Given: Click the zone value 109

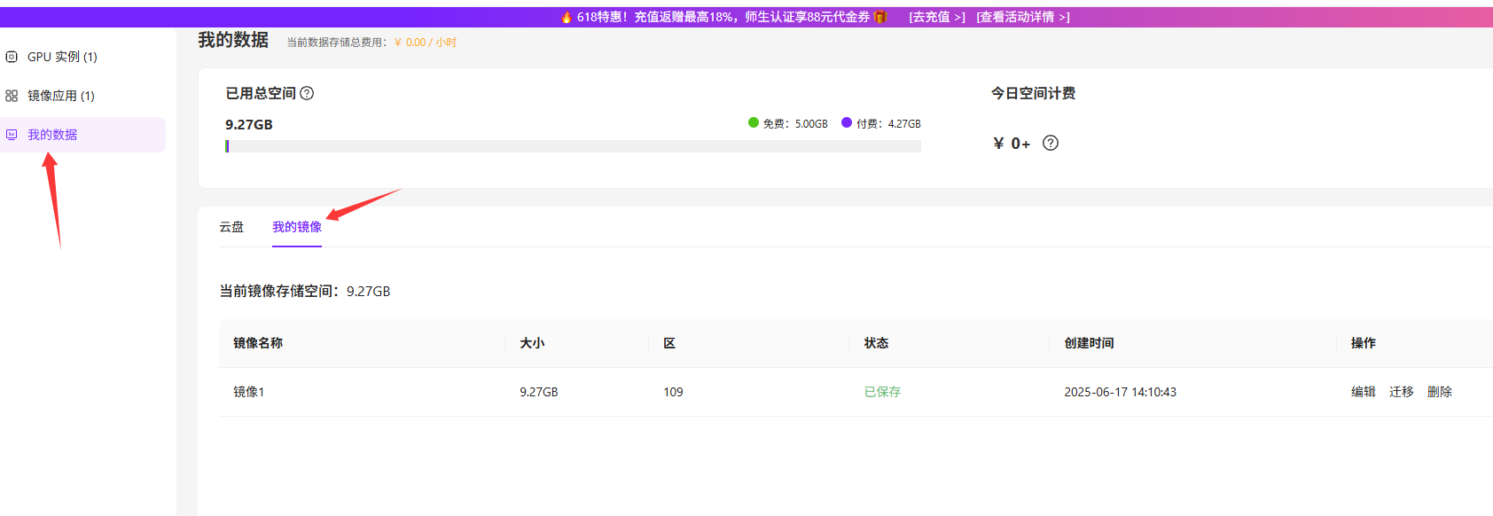Looking at the screenshot, I should (673, 392).
